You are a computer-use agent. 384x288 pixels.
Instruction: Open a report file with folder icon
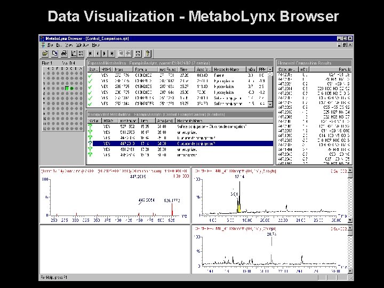pos(45,53)
